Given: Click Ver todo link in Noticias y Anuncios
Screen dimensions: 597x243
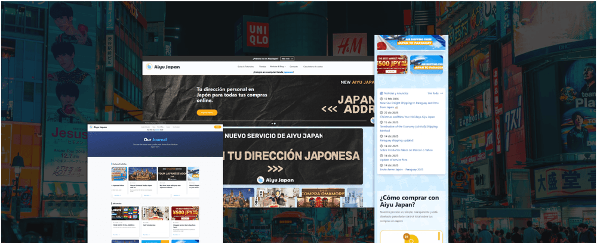Looking at the screenshot, I should click(x=435, y=93).
